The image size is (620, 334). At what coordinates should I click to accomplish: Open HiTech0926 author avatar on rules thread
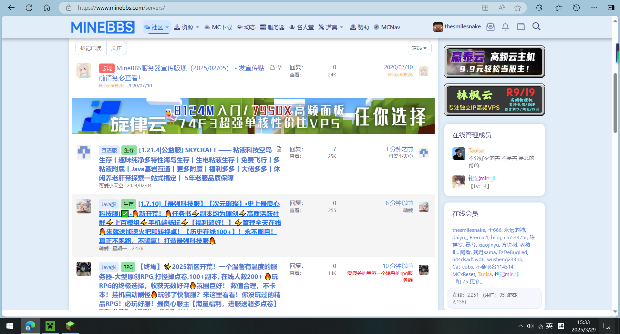84,70
